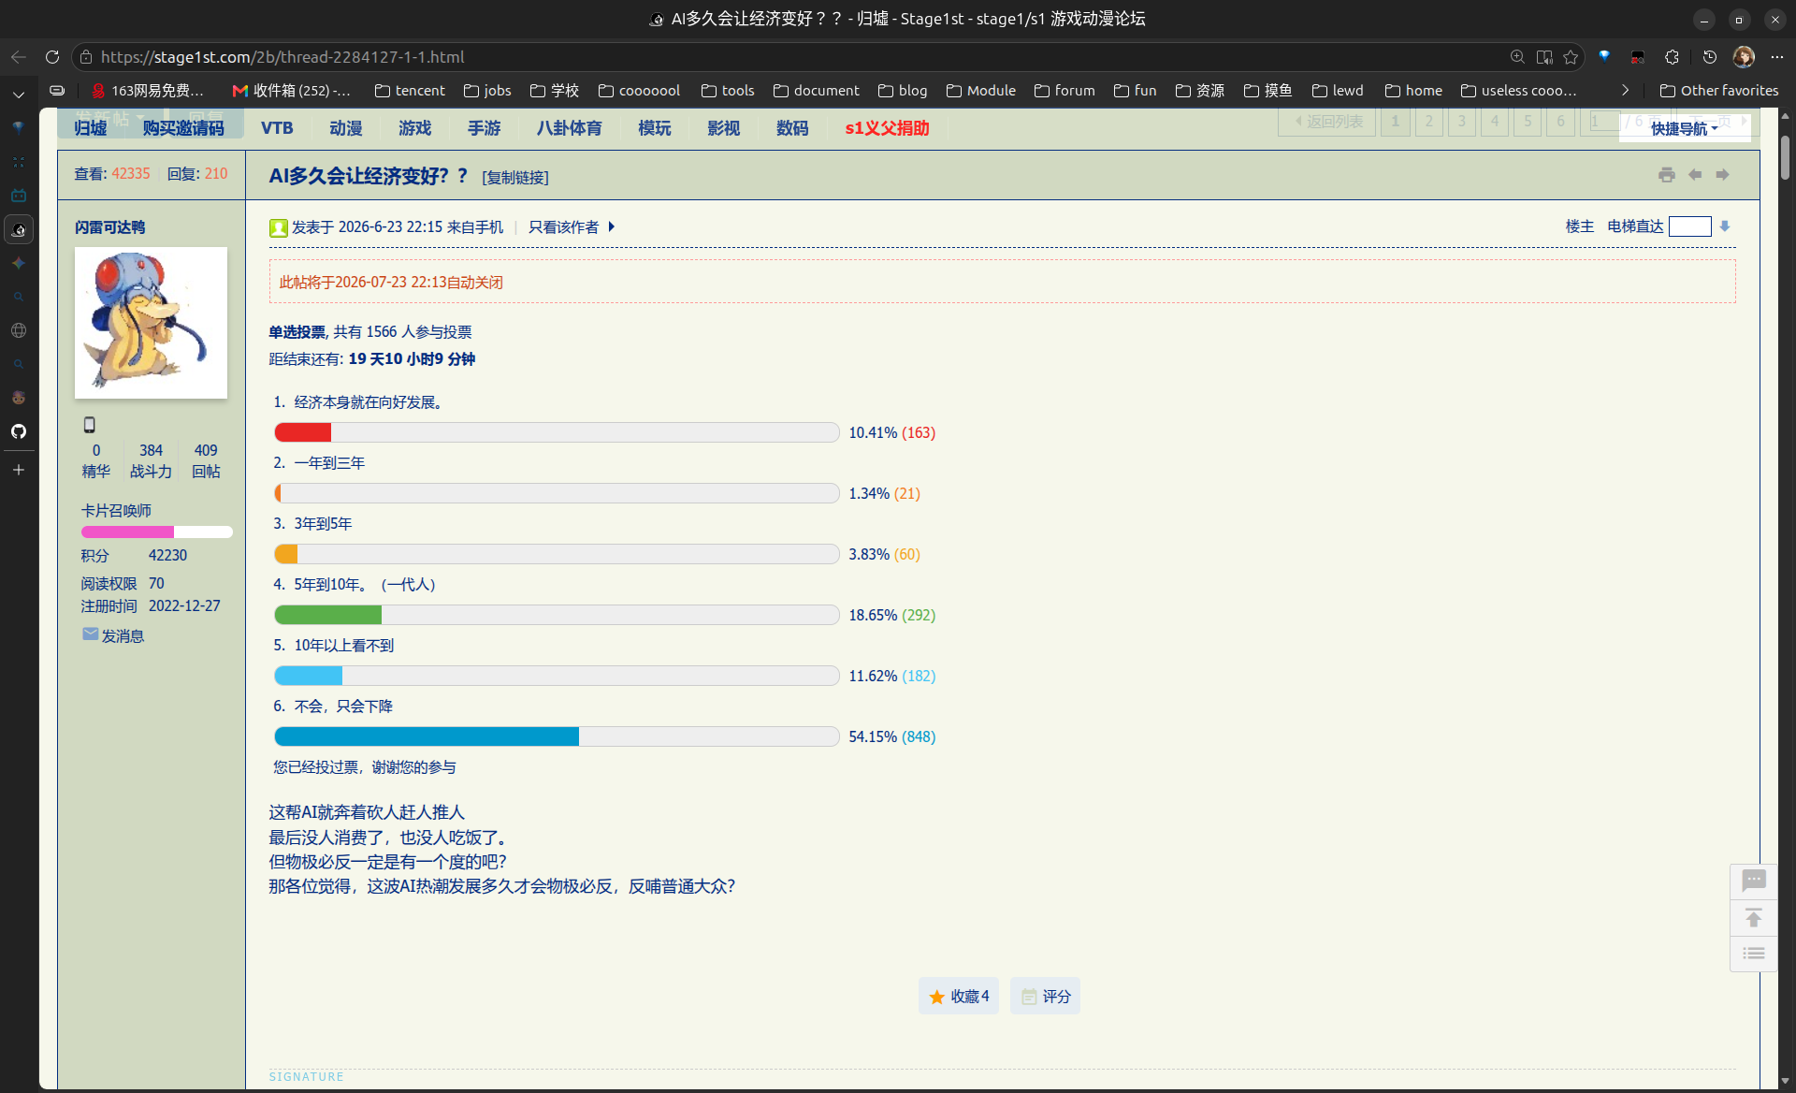Click the 卡片召唤师 rank progress bar

156,532
